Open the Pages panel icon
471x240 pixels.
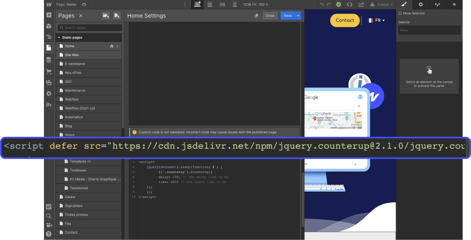tap(49, 48)
